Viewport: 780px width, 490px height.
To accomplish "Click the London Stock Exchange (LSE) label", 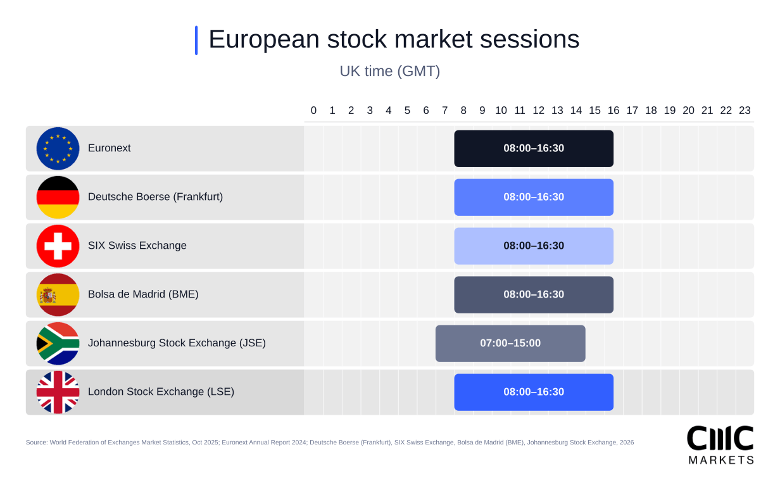I will tap(161, 392).
